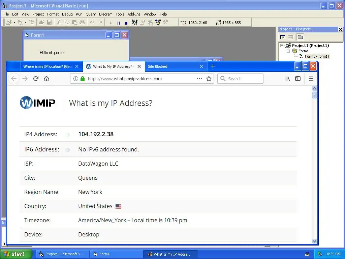Select the Forms folder in project tree
Viewport: 345px width, 259px height.
tap(304, 51)
